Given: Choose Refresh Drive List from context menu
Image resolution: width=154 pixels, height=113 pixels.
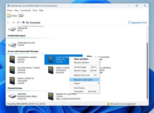Looking at the screenshot, I should [x=85, y=75].
